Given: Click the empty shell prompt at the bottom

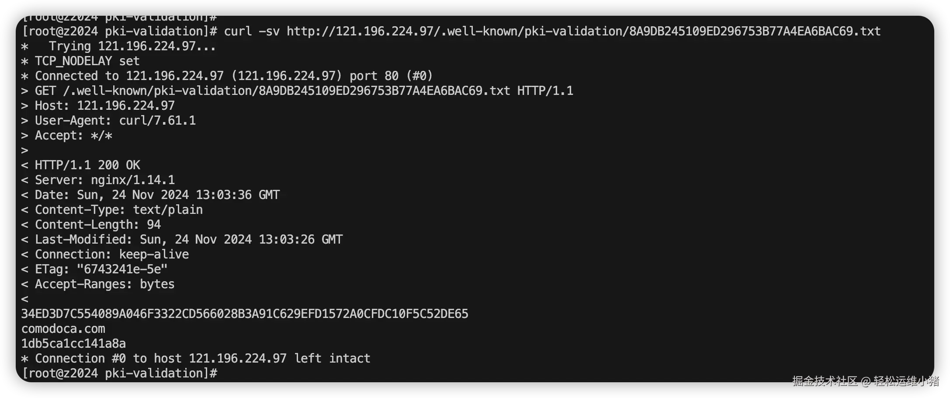Looking at the screenshot, I should click(120, 374).
